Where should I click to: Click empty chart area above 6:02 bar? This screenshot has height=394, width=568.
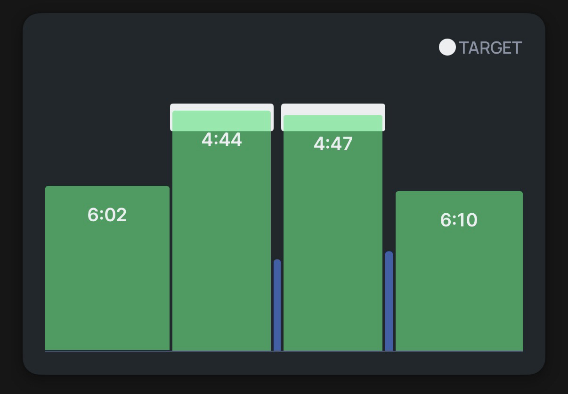(107, 141)
